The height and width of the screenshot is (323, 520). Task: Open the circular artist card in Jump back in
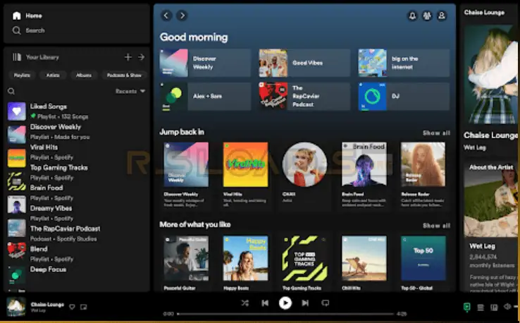304,175
